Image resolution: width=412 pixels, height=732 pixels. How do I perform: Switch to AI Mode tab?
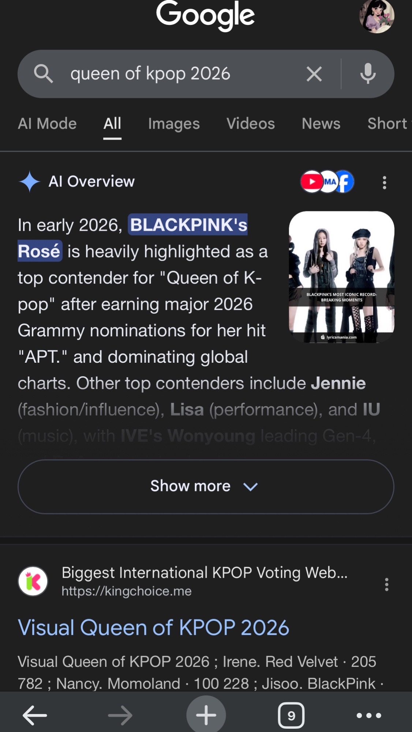pyautogui.click(x=47, y=124)
